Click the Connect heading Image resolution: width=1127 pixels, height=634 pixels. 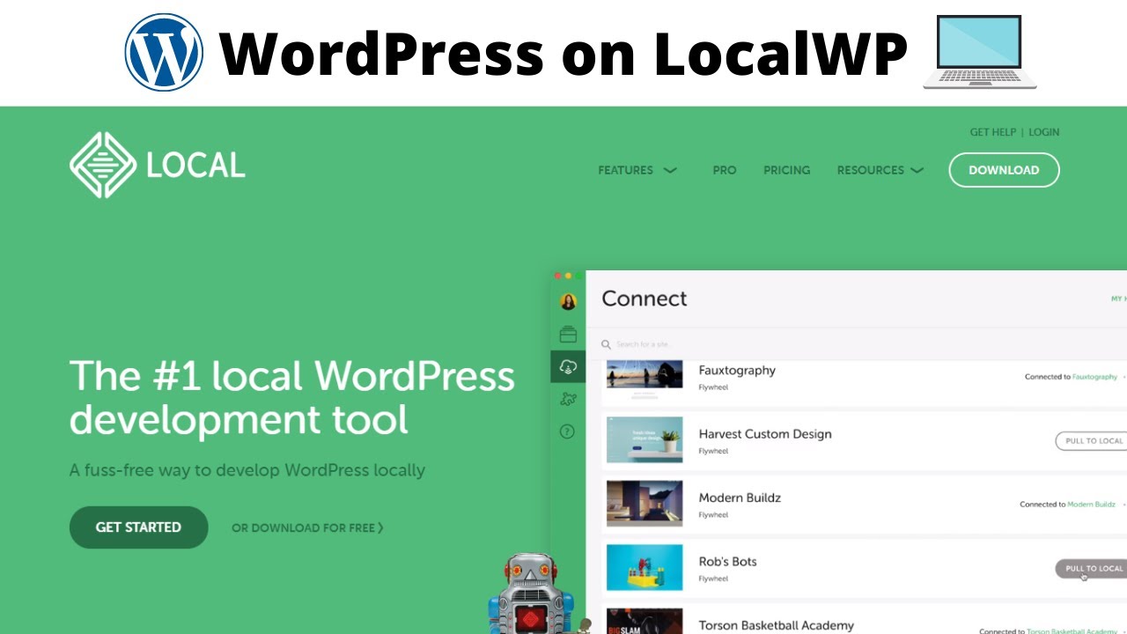pos(645,299)
